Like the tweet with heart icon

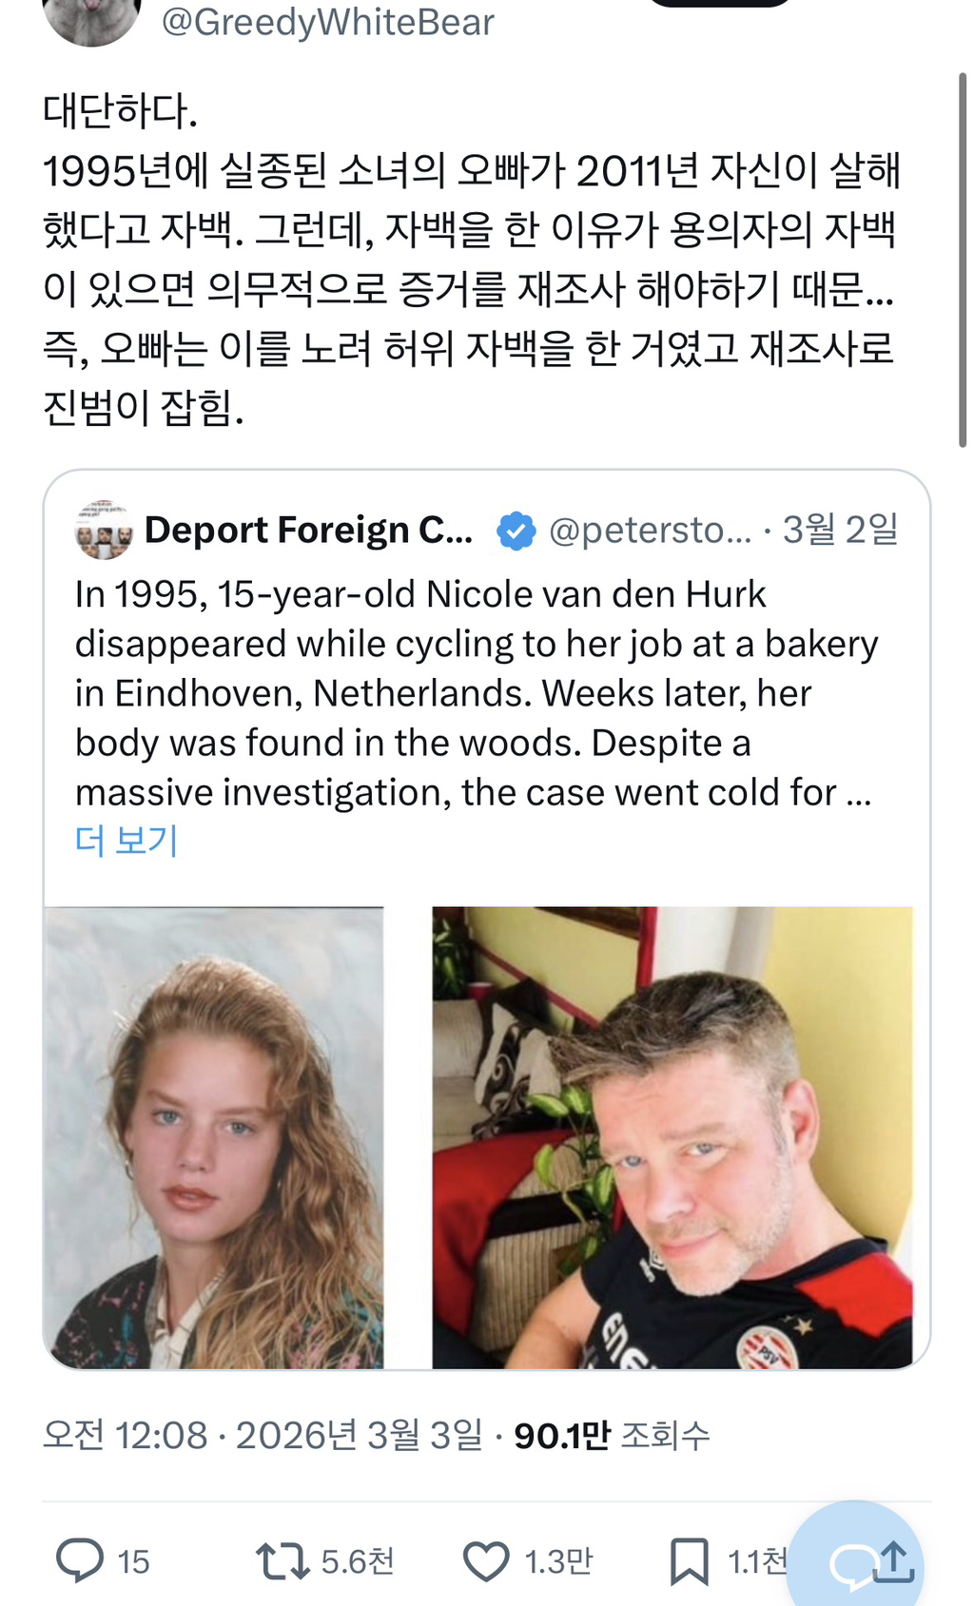tap(486, 1561)
